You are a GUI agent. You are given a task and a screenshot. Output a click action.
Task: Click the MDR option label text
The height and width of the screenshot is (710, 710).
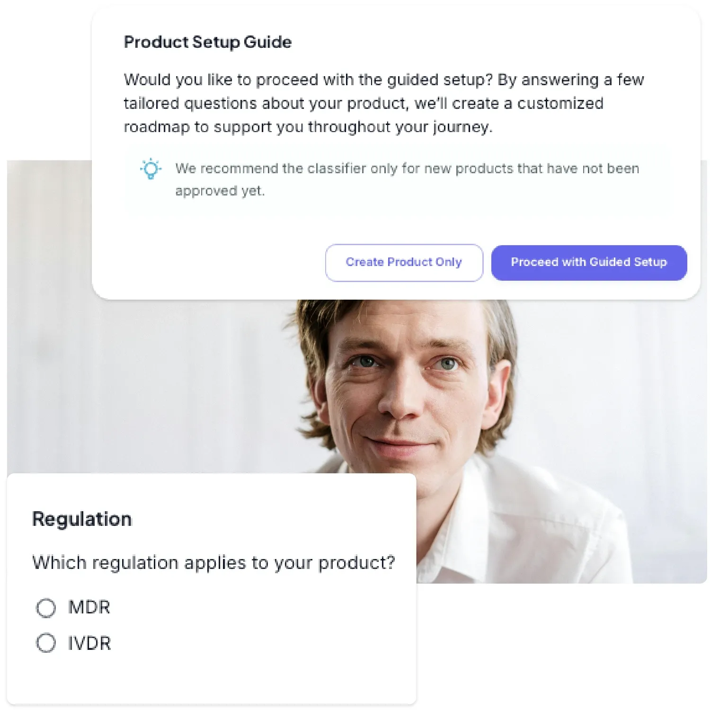(x=89, y=607)
